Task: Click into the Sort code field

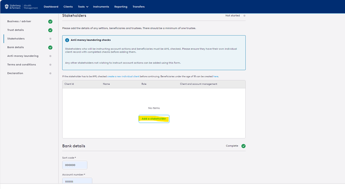Action: tap(75, 165)
